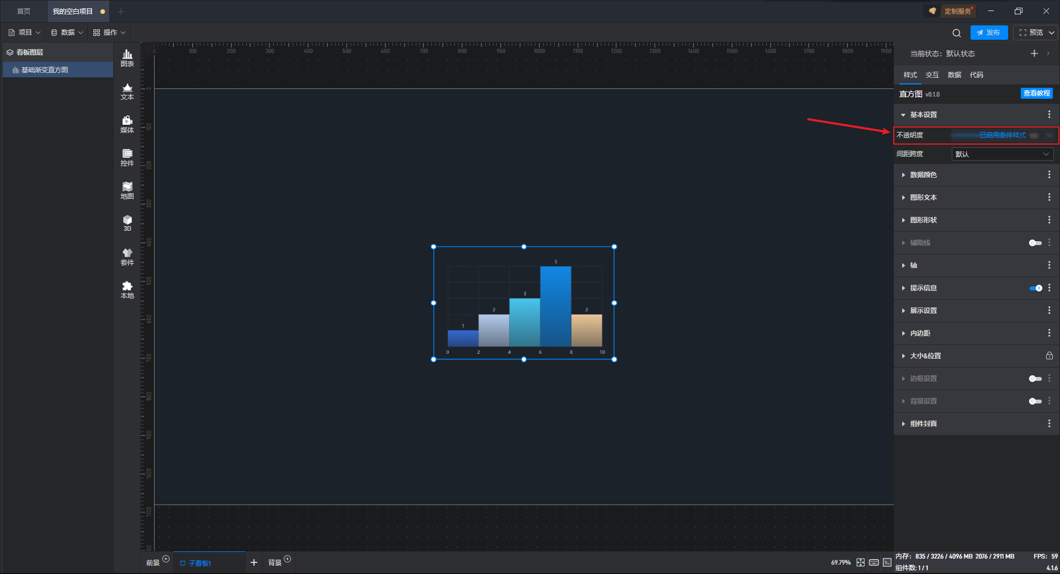
Task: Open the 本地 local components icon
Action: coord(127,290)
